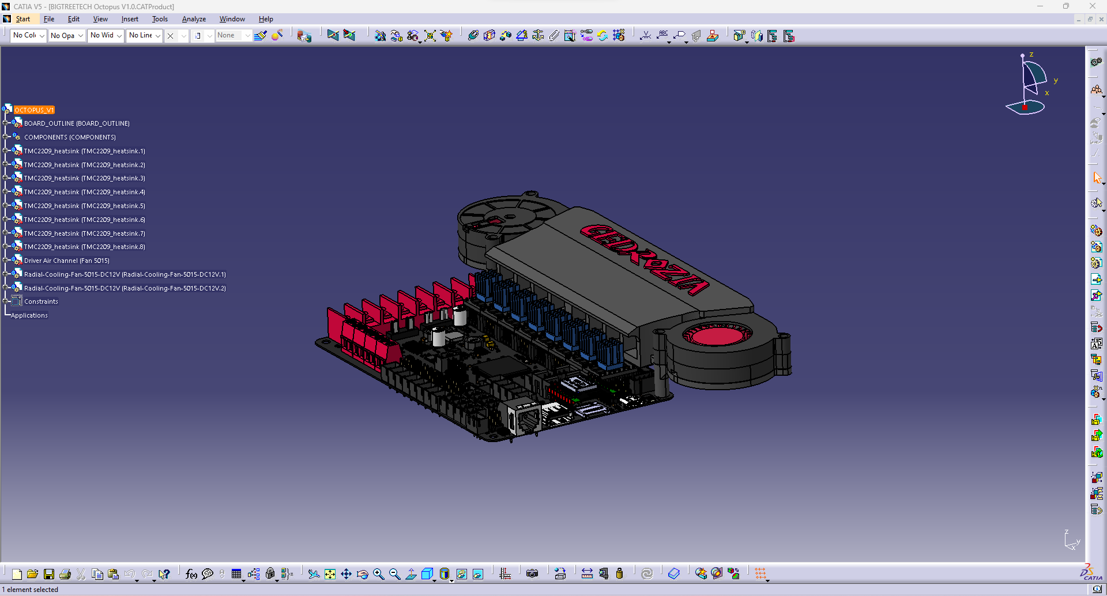1107x596 pixels.
Task: Click the Fly mode airplane icon
Action: click(314, 574)
